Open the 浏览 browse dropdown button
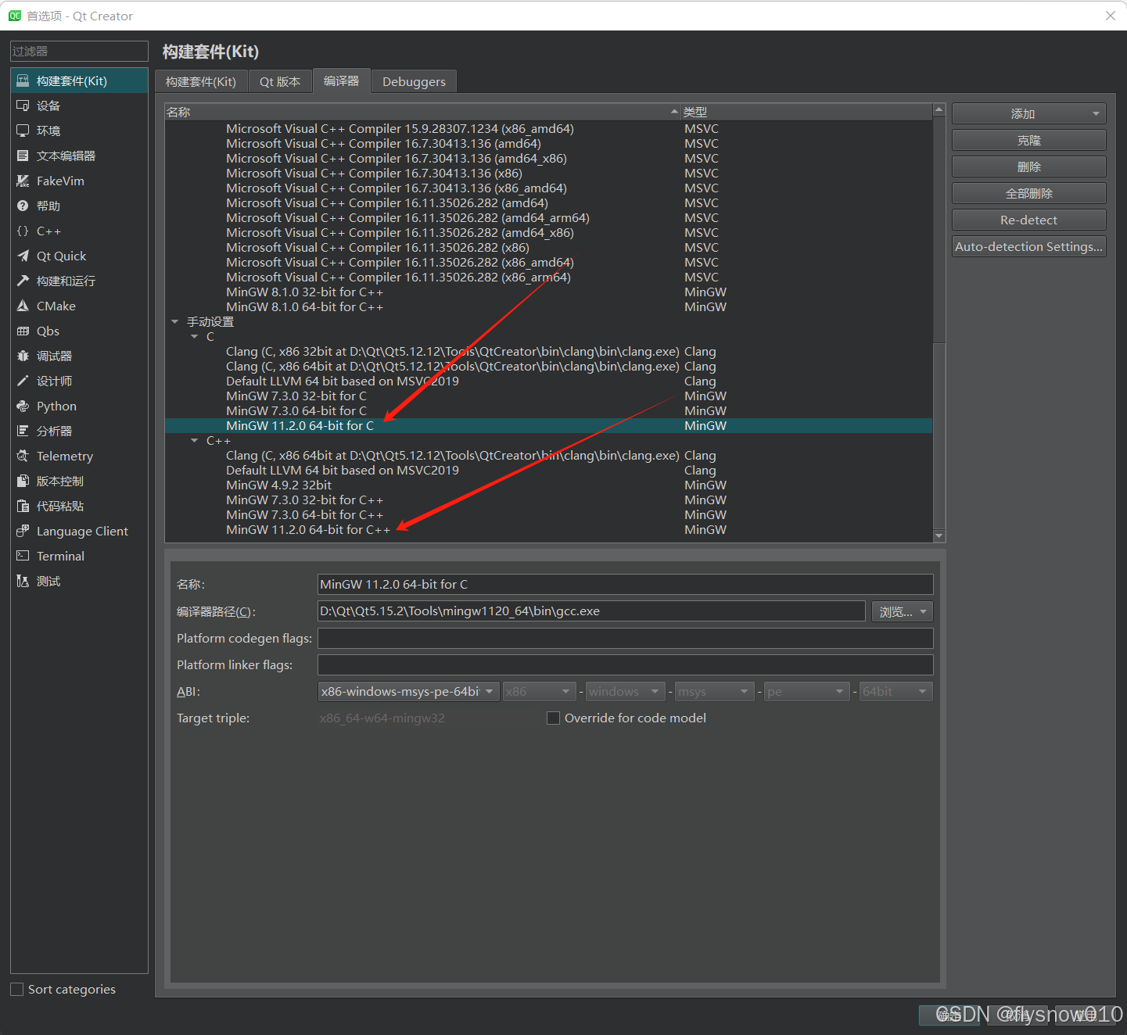Viewport: 1127px width, 1035px height. 903,611
